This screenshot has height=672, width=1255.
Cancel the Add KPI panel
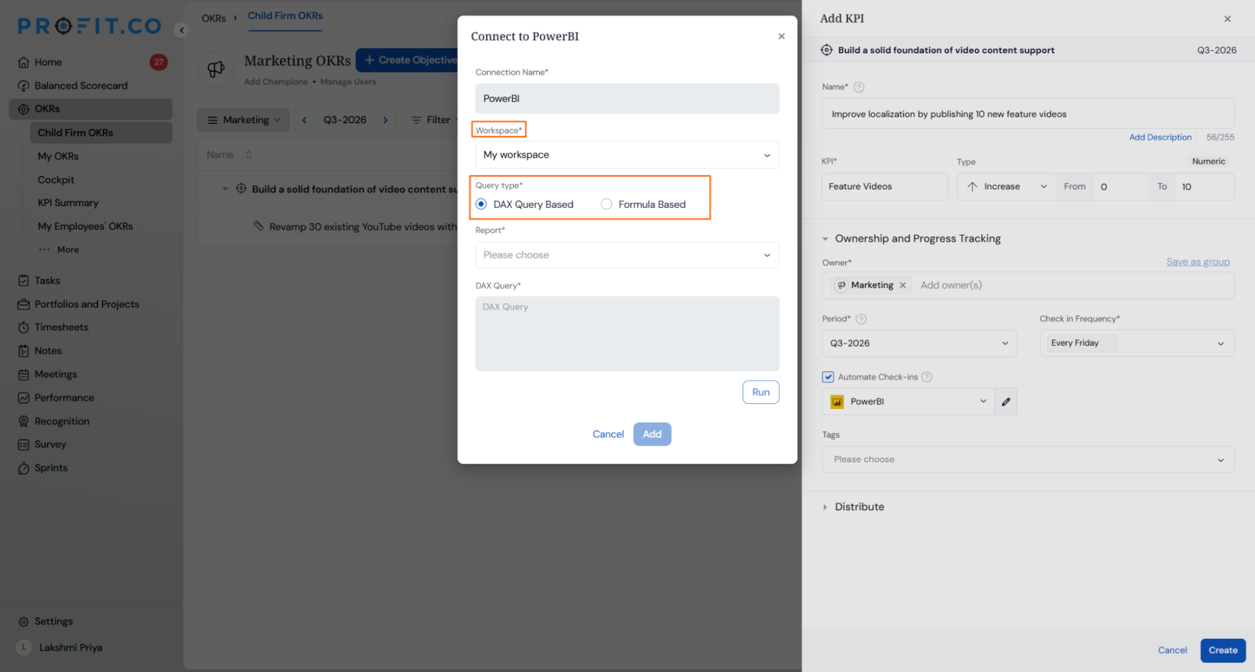click(x=1172, y=651)
